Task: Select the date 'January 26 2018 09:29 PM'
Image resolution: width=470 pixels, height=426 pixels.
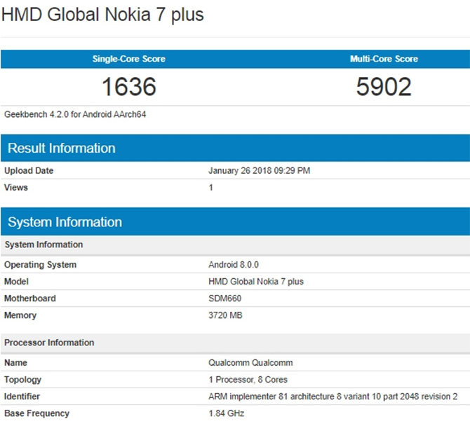Action: click(260, 171)
